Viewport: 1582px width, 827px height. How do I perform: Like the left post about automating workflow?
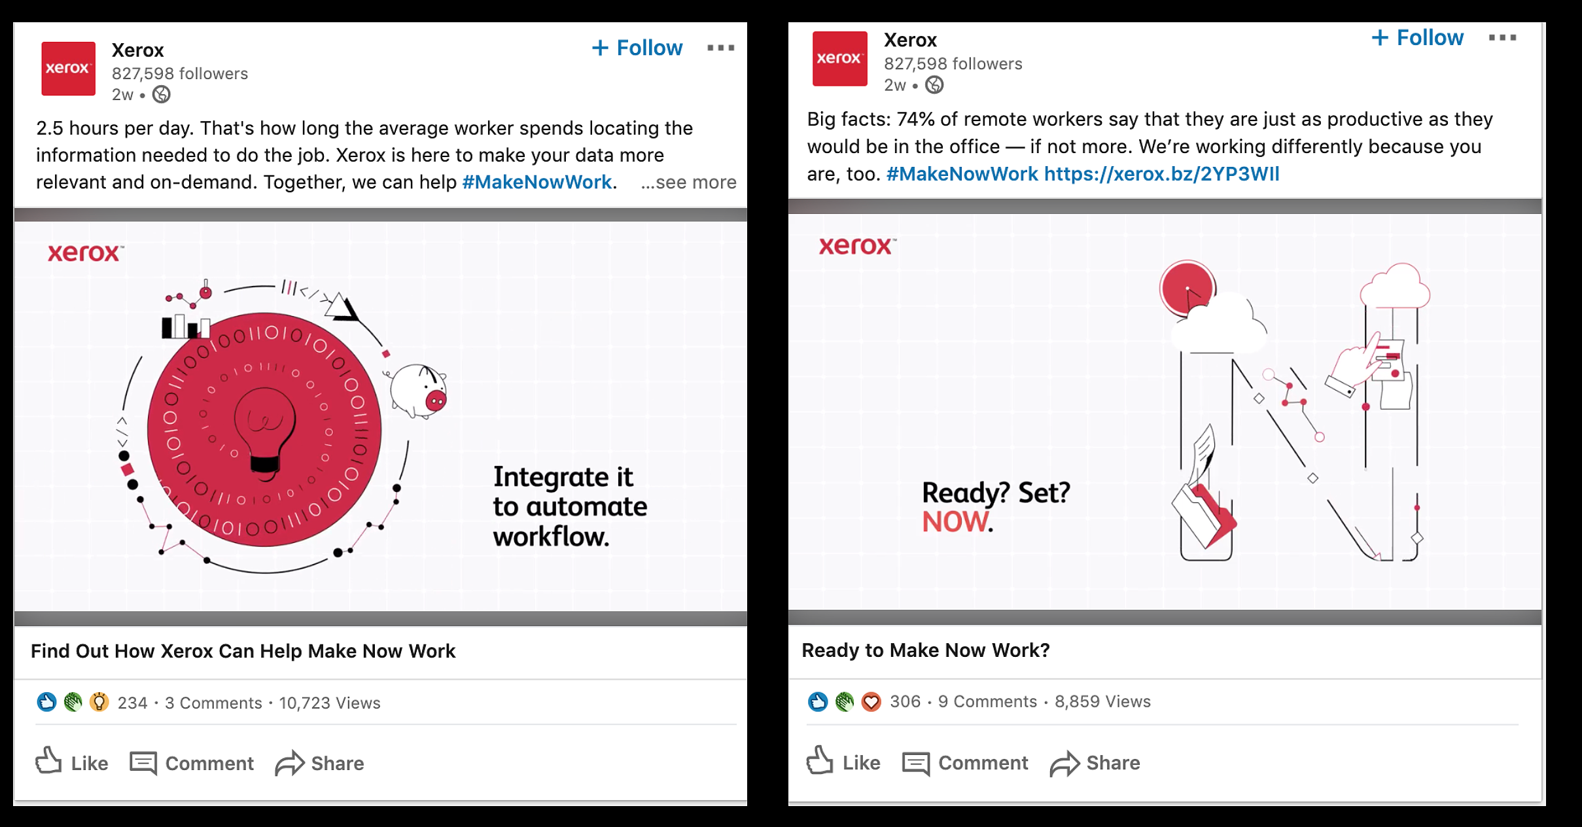point(72,762)
